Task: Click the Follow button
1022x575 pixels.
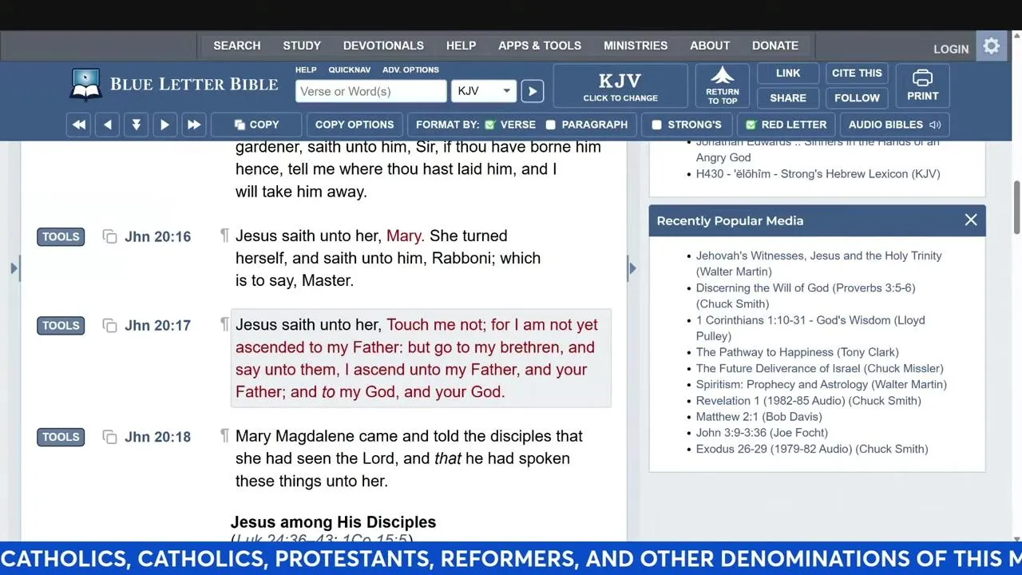Action: [857, 97]
